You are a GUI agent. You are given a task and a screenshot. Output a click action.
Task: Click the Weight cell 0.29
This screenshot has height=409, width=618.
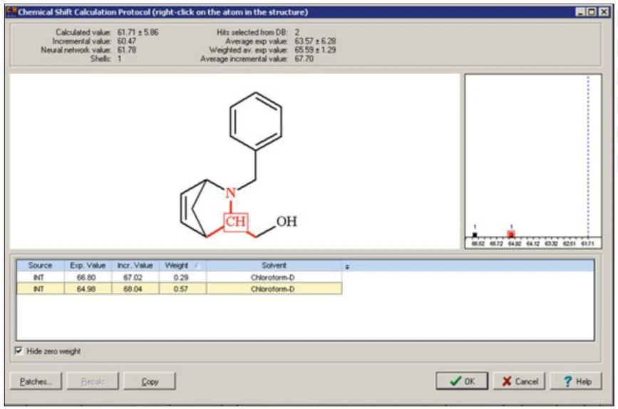pyautogui.click(x=181, y=277)
